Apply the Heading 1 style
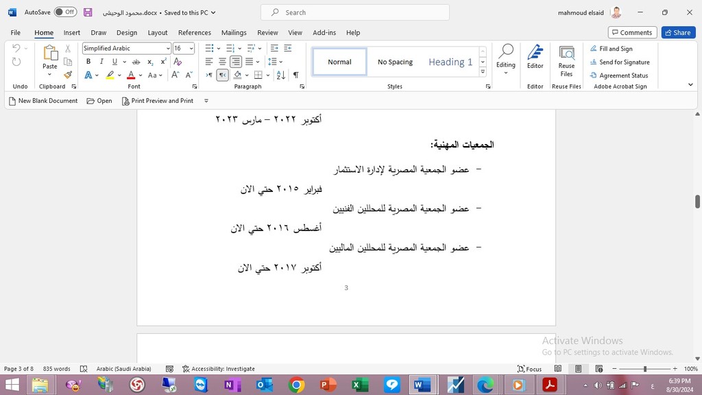 [450, 62]
